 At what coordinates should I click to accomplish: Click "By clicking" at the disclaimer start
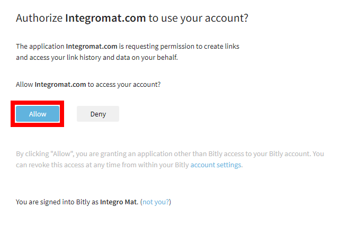(32, 154)
